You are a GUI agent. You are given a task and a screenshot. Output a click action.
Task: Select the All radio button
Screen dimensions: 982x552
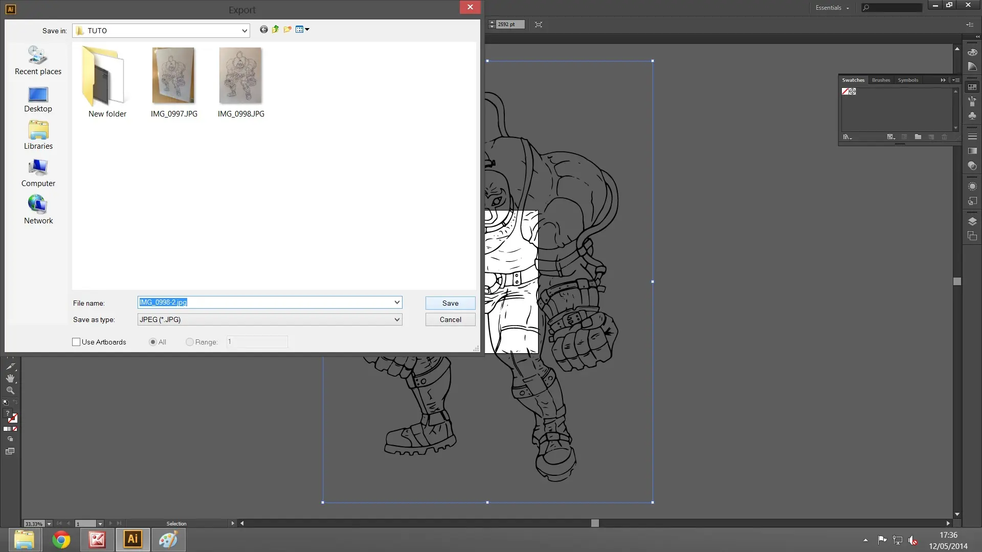click(152, 342)
